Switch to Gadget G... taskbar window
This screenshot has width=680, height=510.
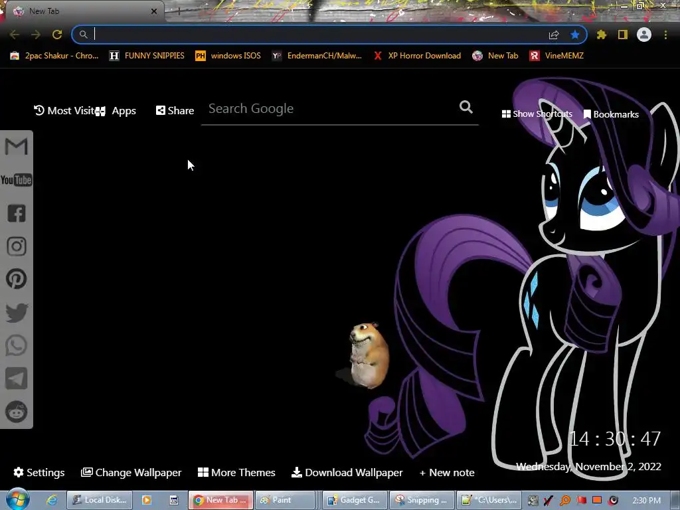355,500
